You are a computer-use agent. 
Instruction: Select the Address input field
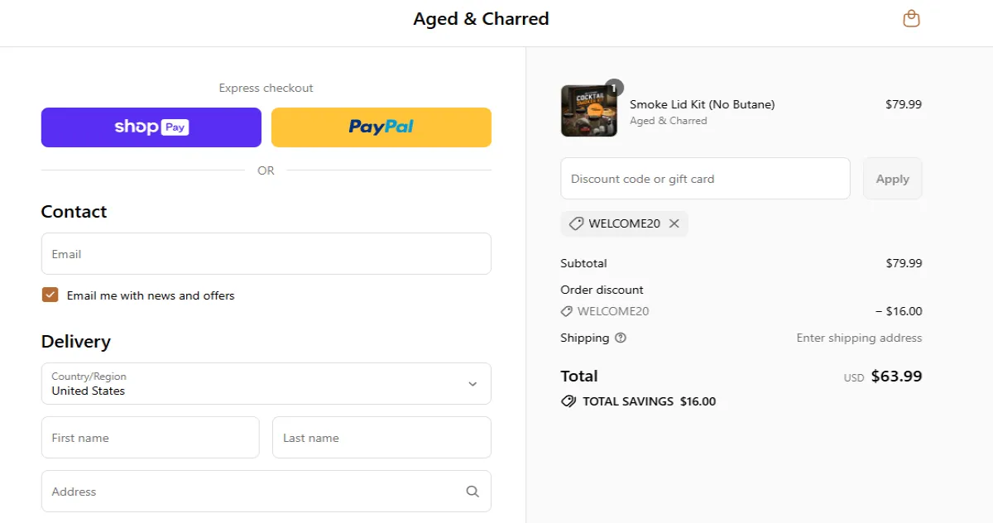pyautogui.click(x=248, y=491)
